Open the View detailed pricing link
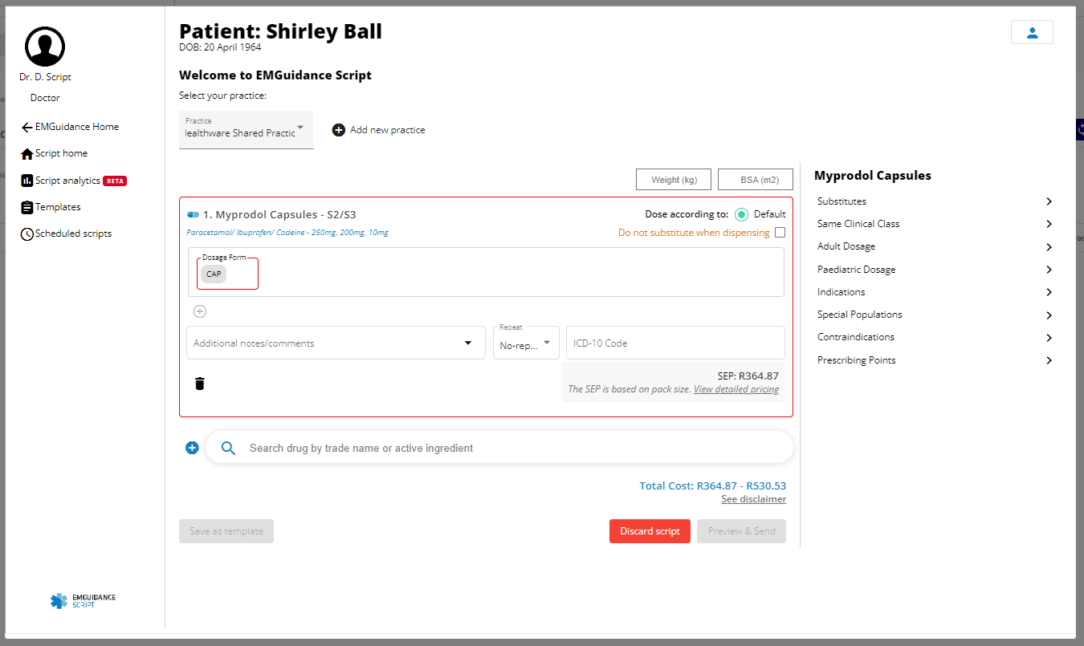 [x=736, y=389]
